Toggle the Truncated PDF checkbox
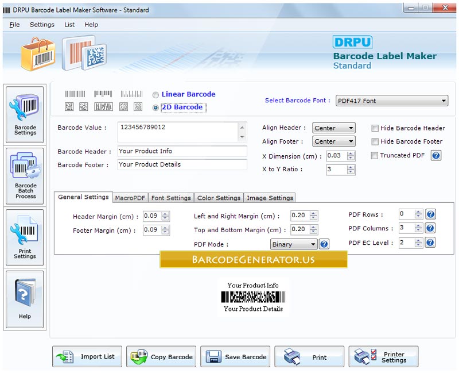This screenshot has width=459, height=373. point(375,155)
